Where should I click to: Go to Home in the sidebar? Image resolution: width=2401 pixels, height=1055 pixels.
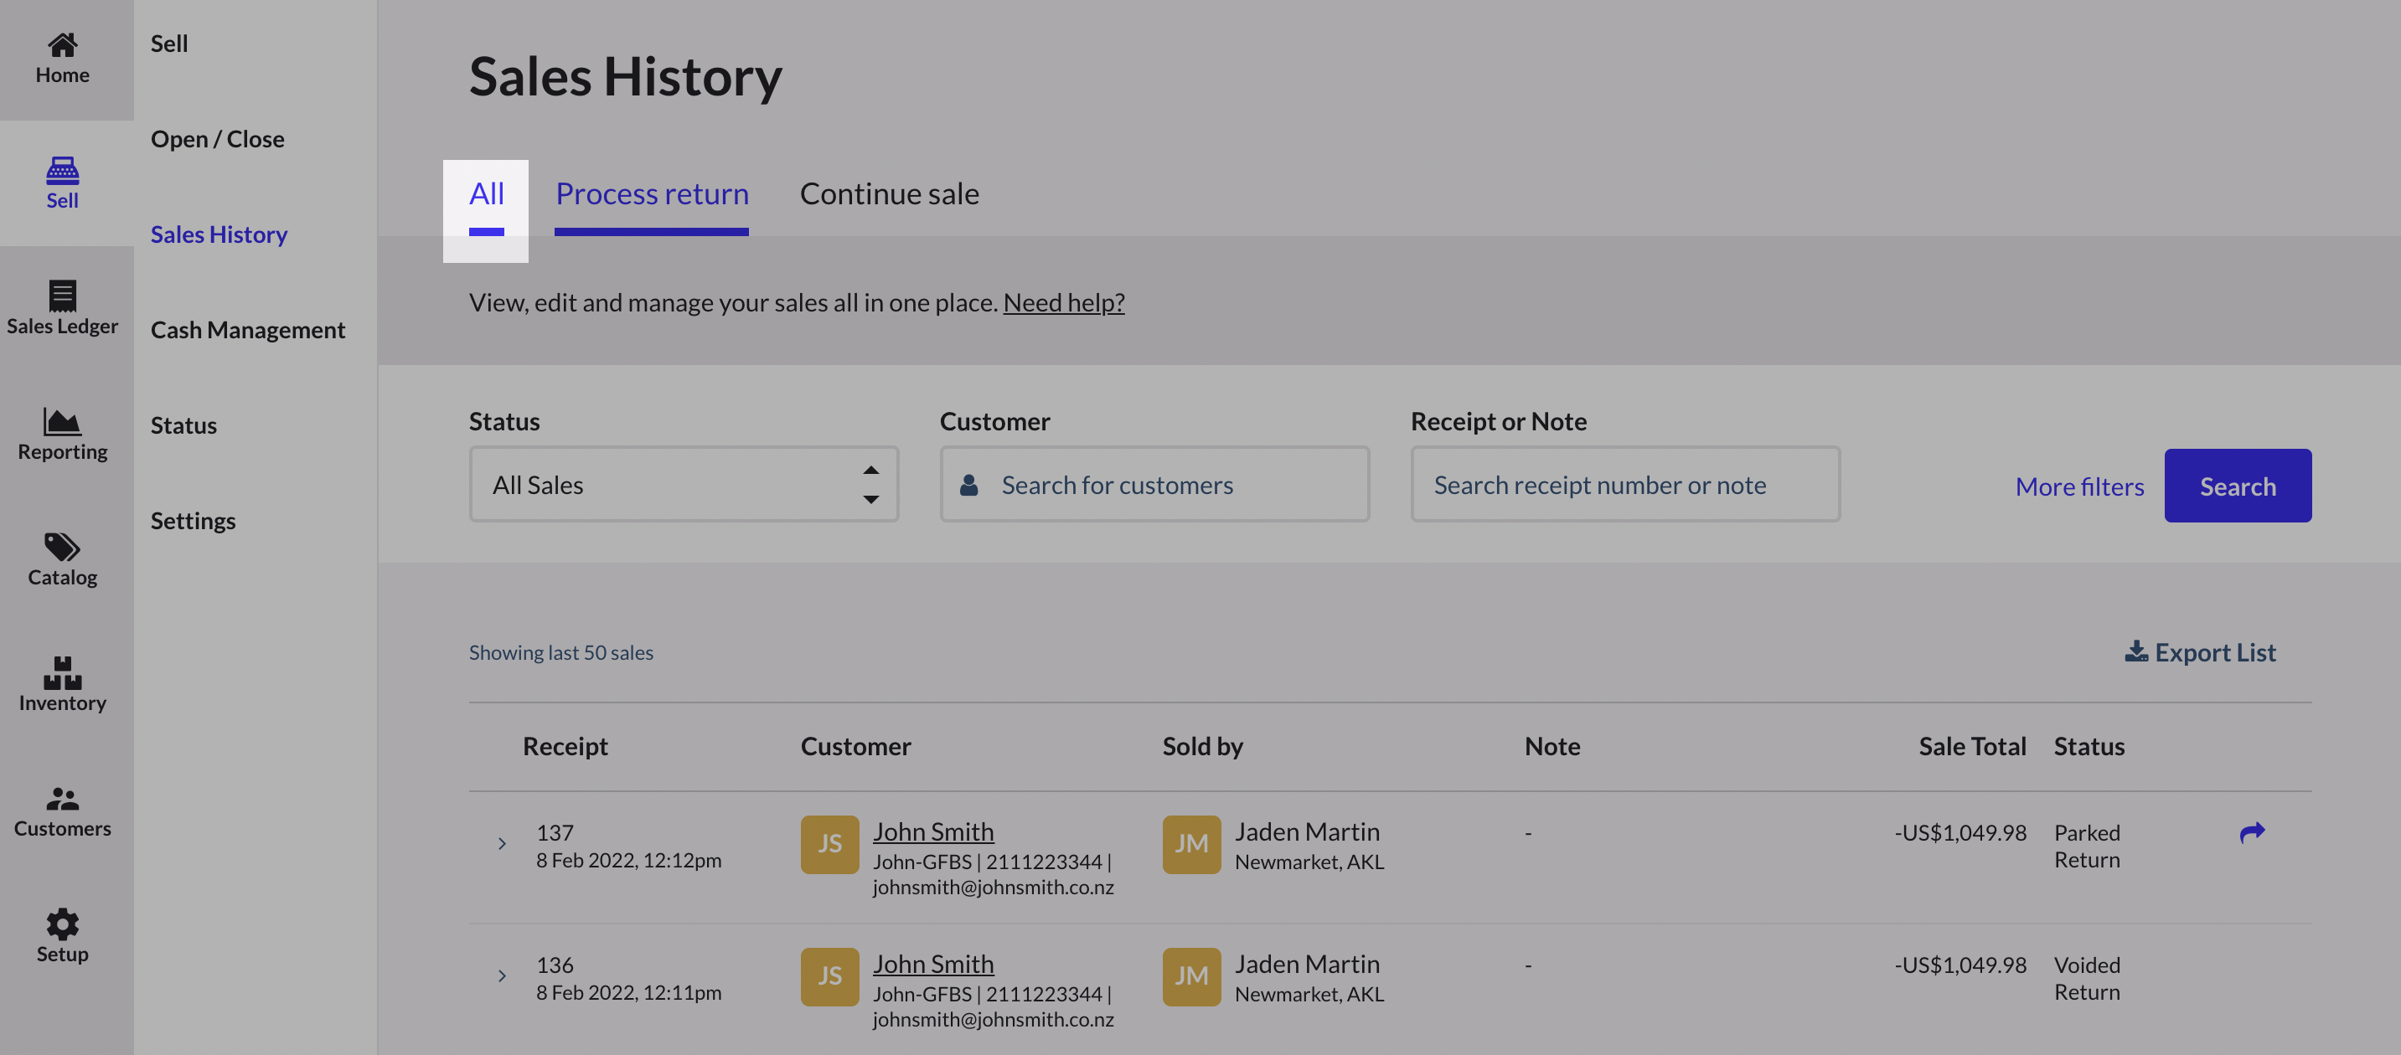[x=63, y=59]
